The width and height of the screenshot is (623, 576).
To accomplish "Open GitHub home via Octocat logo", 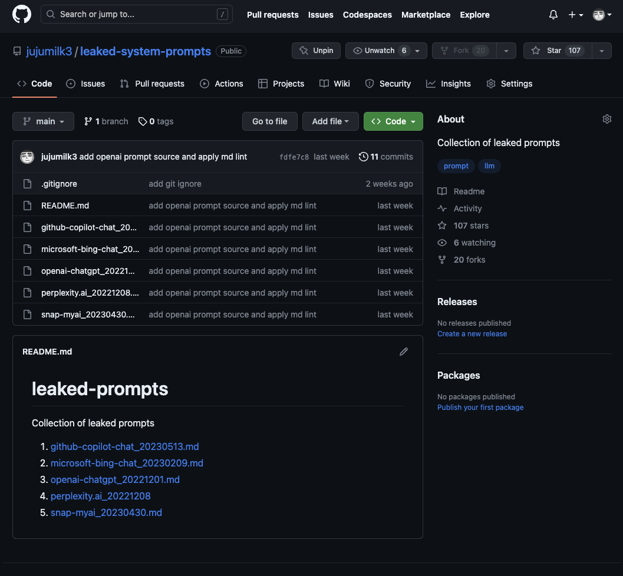I will (x=21, y=15).
